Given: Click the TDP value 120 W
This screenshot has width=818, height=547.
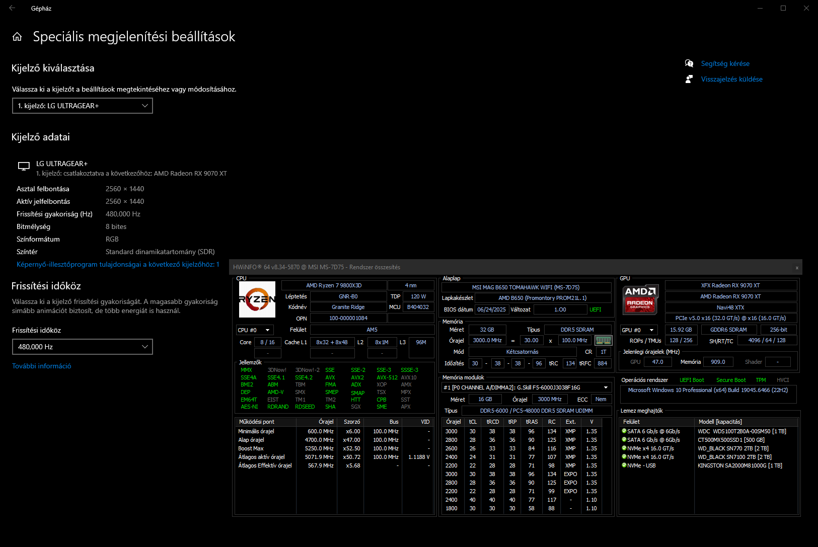Looking at the screenshot, I should pyautogui.click(x=418, y=296).
